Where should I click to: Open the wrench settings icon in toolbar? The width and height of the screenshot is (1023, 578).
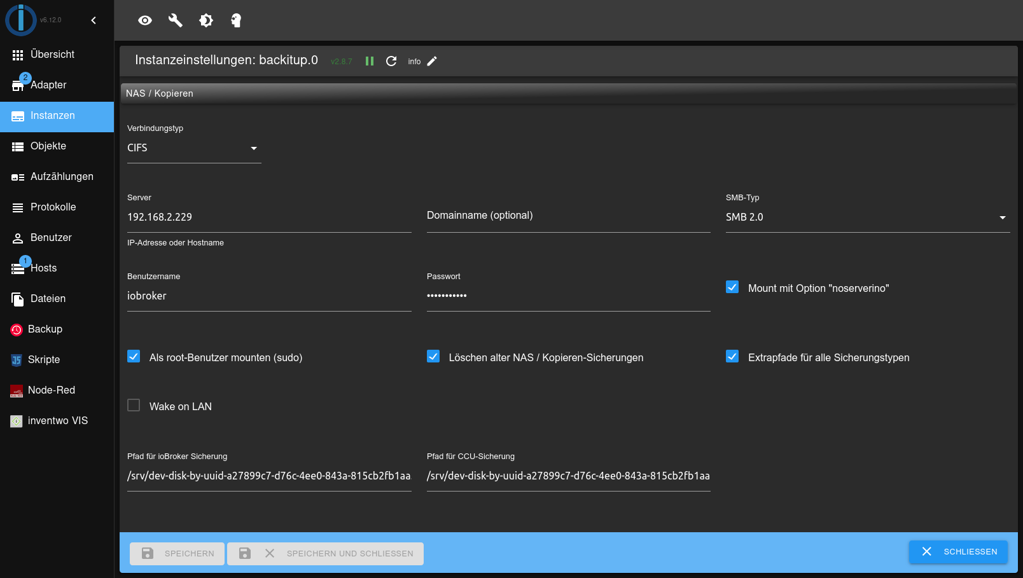(176, 20)
